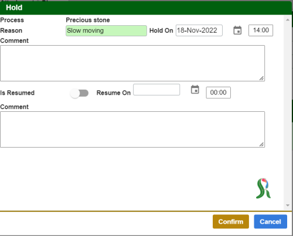The image size is (293, 236).
Task: Click the green ribbon logo icon
Action: click(x=264, y=188)
